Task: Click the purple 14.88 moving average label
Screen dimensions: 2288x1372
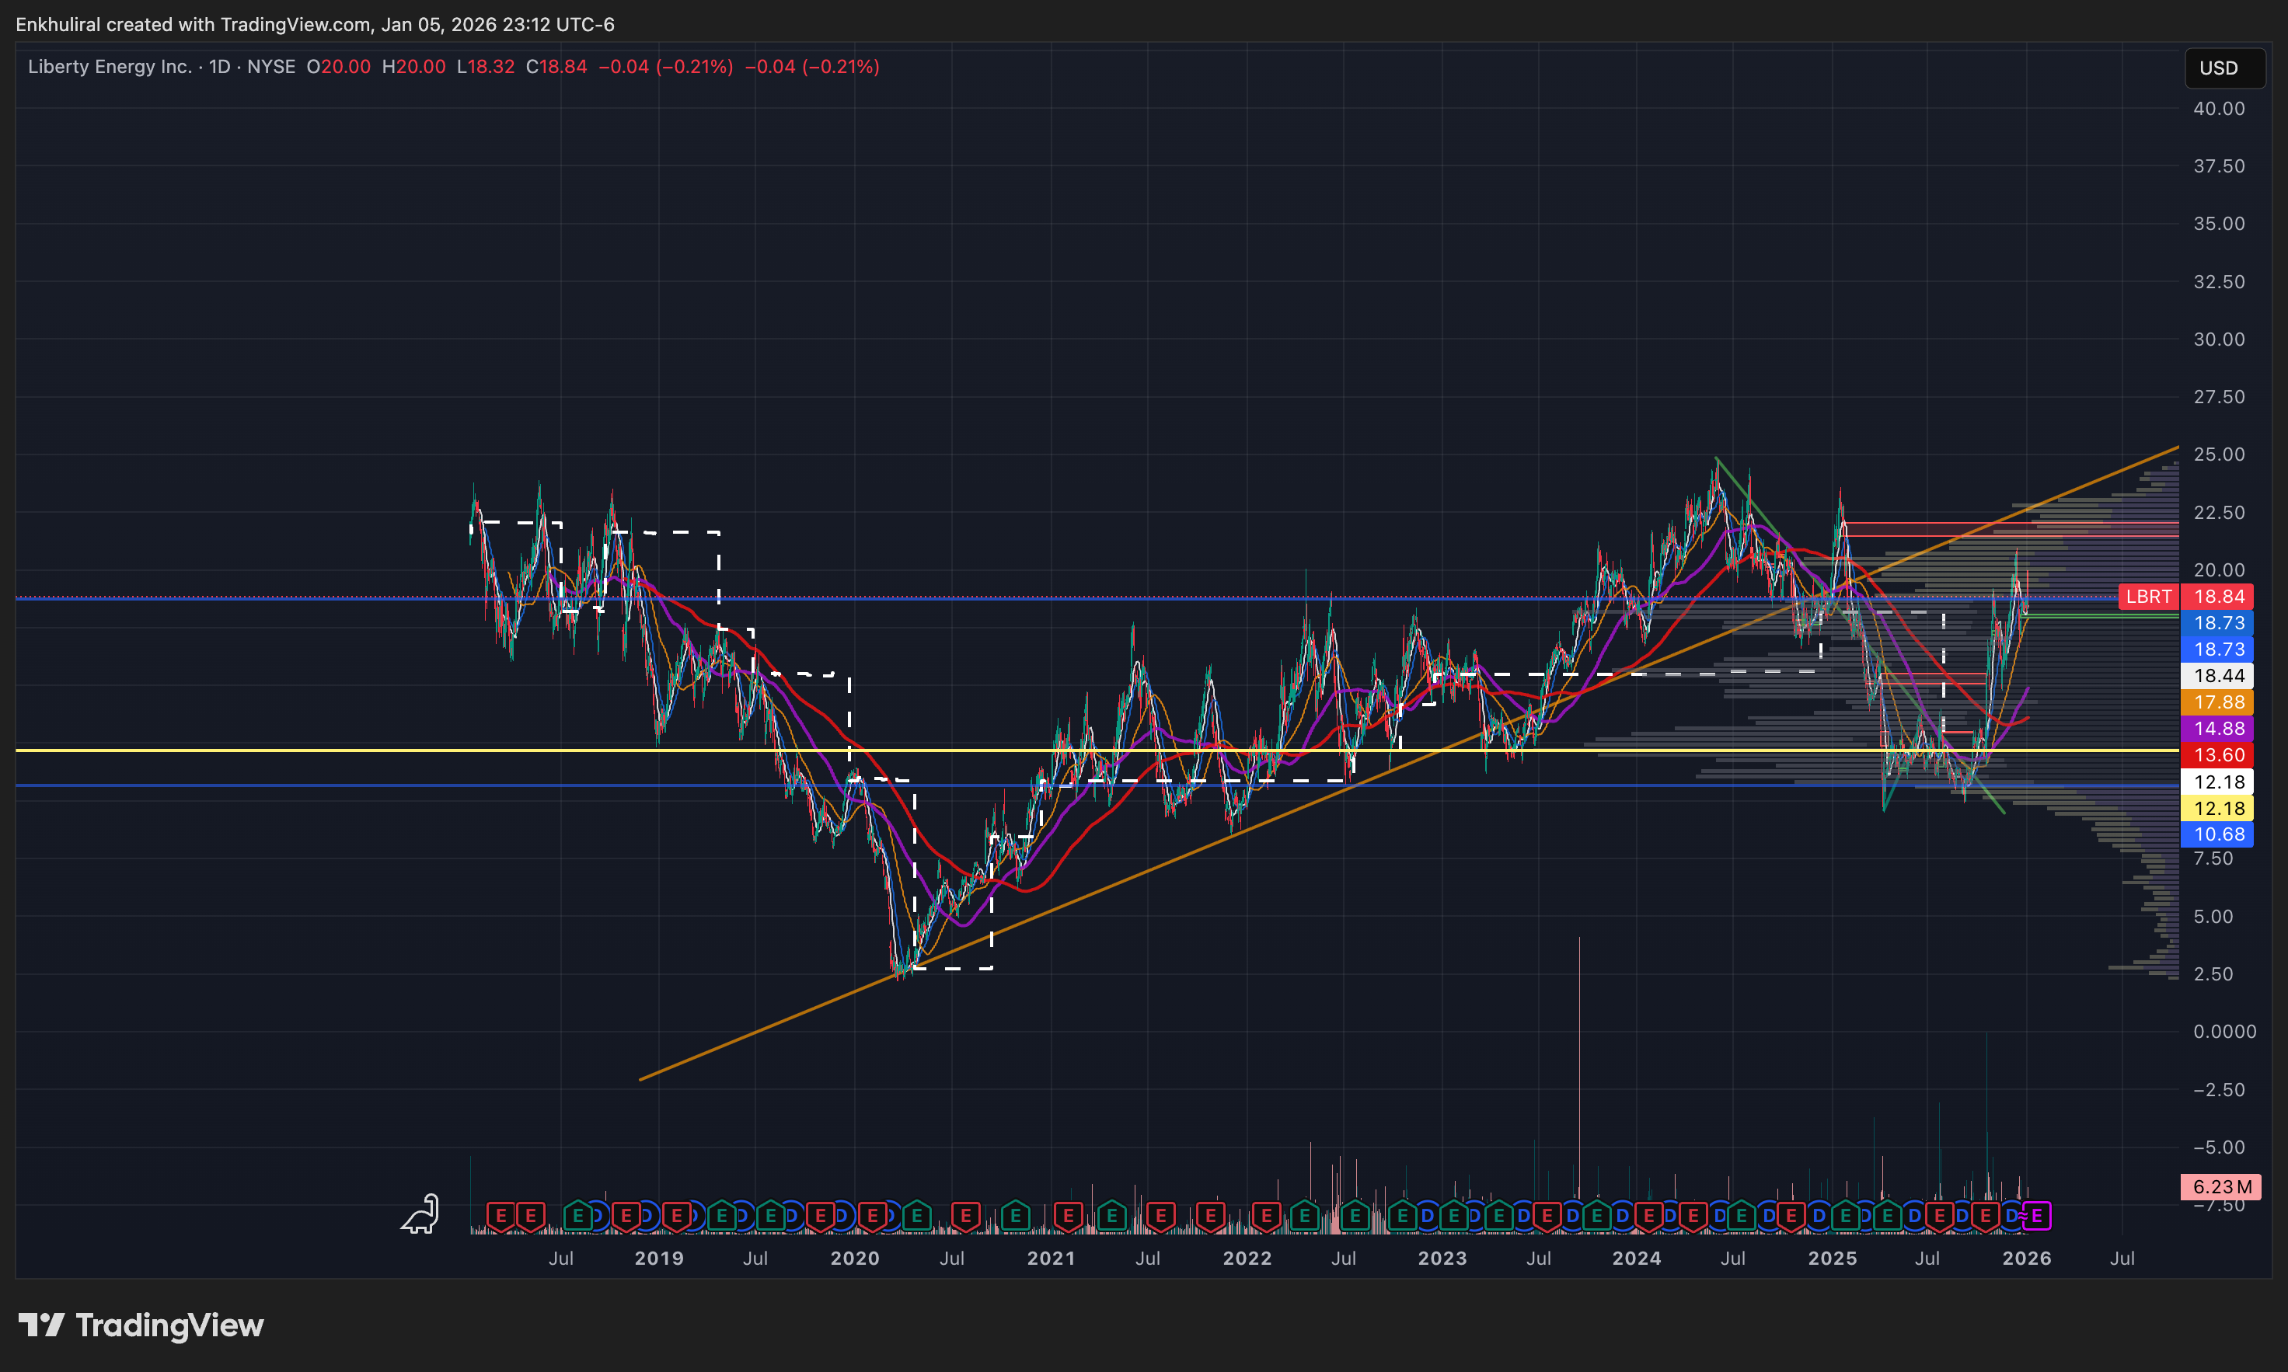Action: point(2219,729)
